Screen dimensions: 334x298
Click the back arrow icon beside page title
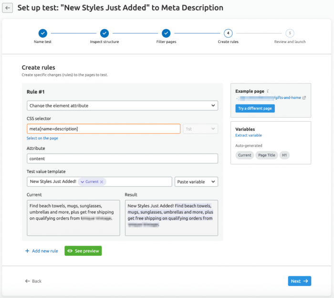point(8,8)
